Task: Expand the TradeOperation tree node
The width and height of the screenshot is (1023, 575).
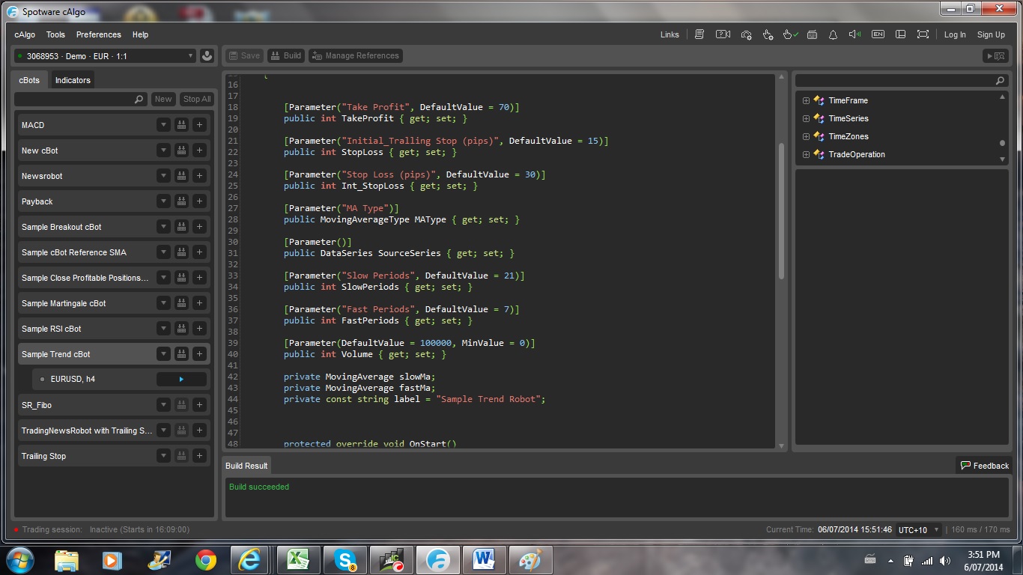Action: (806, 154)
